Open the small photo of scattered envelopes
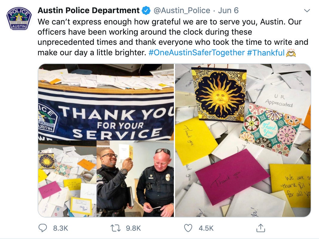319x239 pixels. click(67, 179)
